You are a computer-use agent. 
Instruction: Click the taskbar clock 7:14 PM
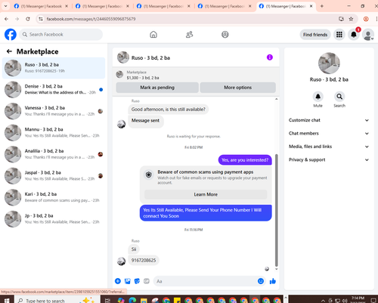pos(358,299)
